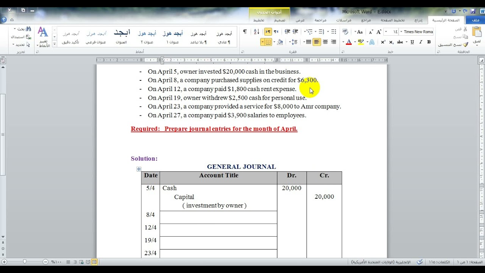The width and height of the screenshot is (485, 273).
Task: Apply Title (العنوان) style
Action: (x=121, y=37)
